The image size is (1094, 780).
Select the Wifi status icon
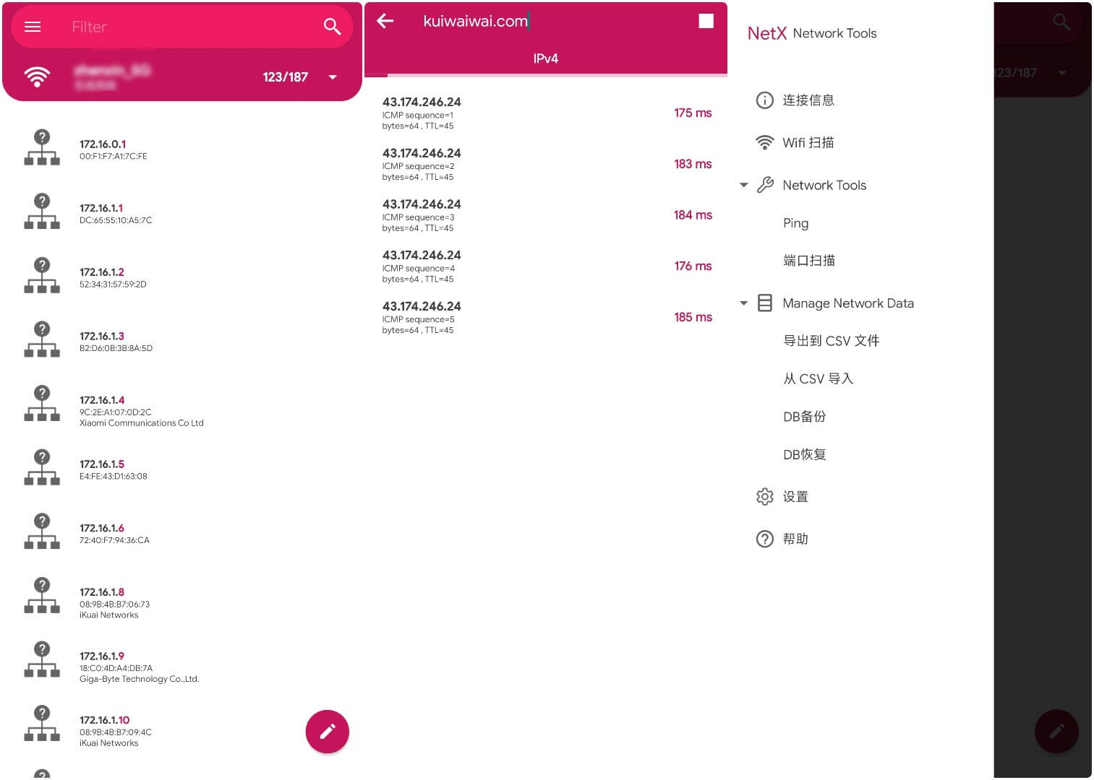[x=37, y=77]
